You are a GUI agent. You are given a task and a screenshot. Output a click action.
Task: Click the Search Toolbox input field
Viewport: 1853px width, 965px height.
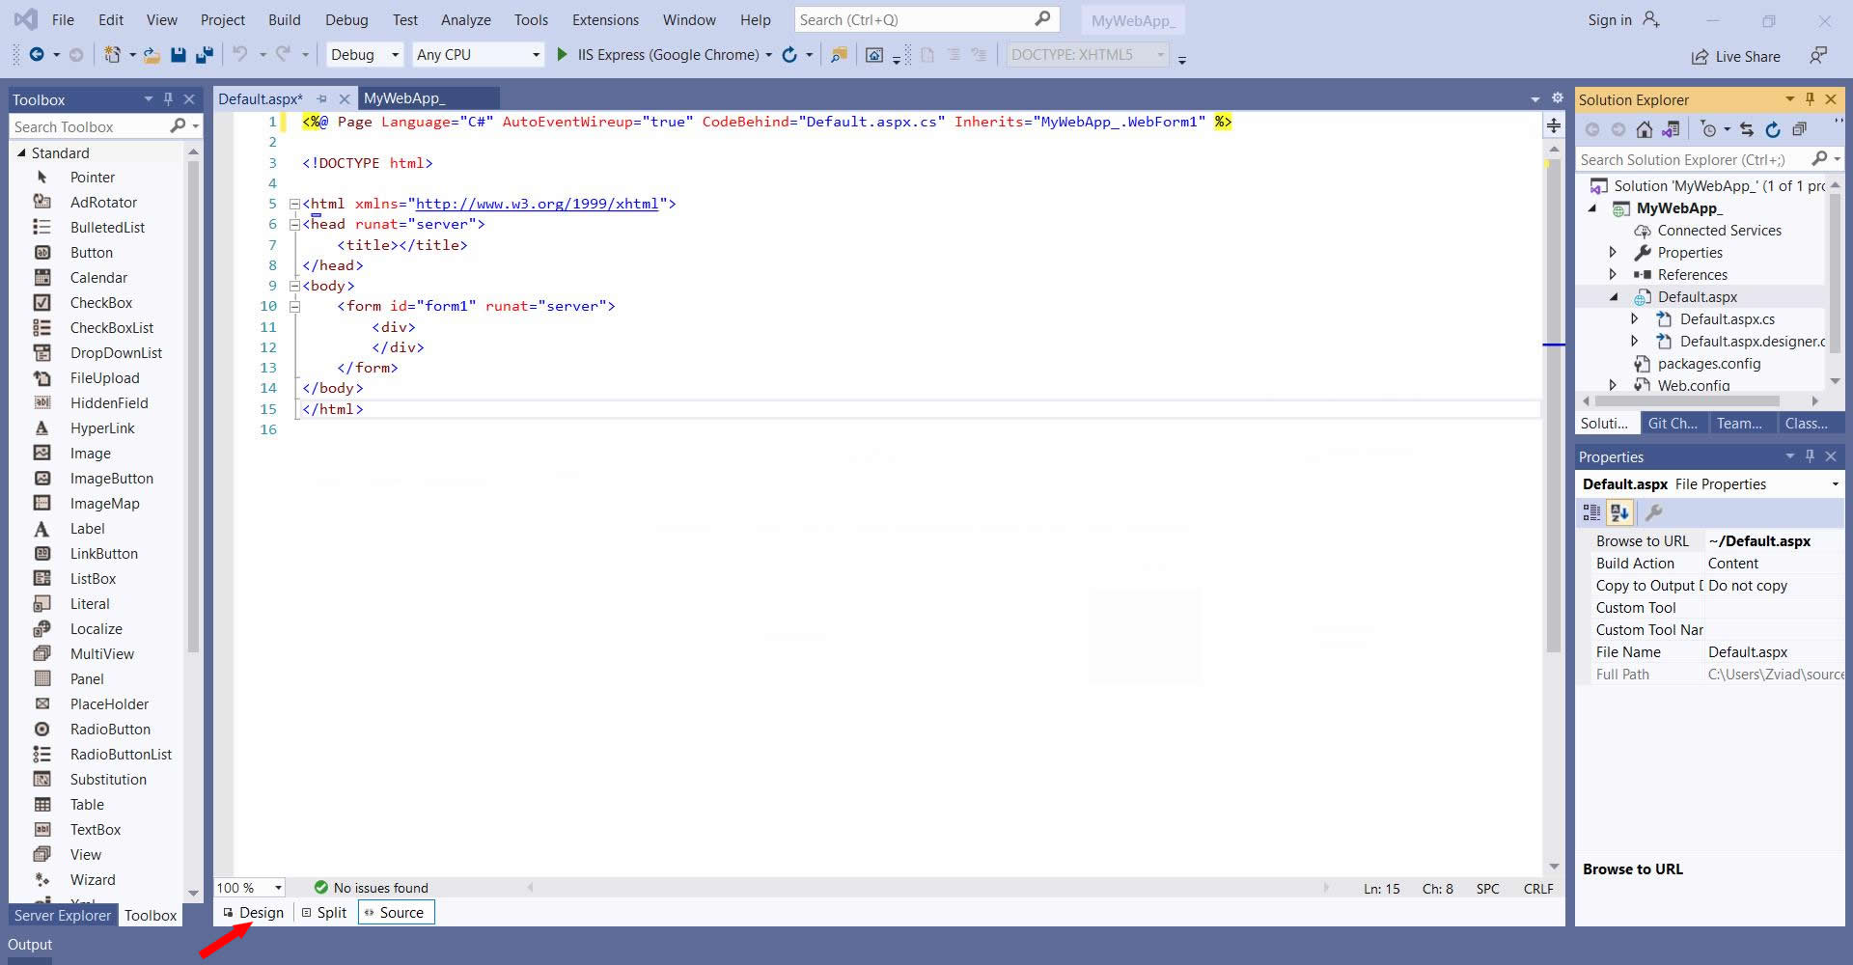click(x=89, y=127)
